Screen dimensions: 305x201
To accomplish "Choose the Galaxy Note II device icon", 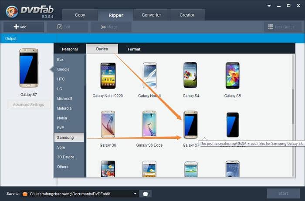I will point(149,75).
